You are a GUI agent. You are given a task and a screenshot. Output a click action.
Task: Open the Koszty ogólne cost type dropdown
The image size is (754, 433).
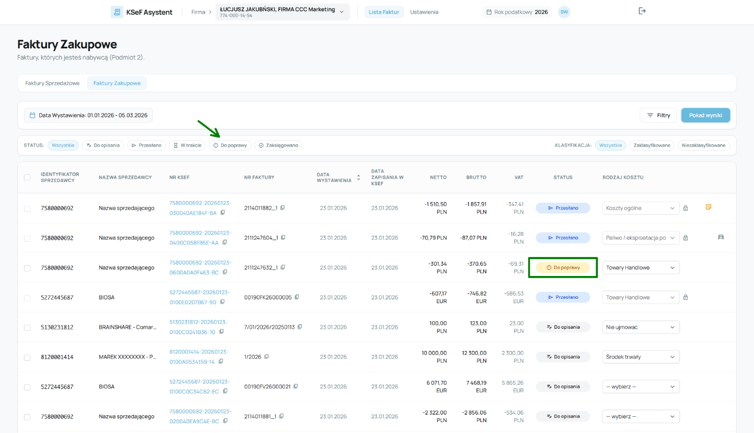pyautogui.click(x=641, y=208)
